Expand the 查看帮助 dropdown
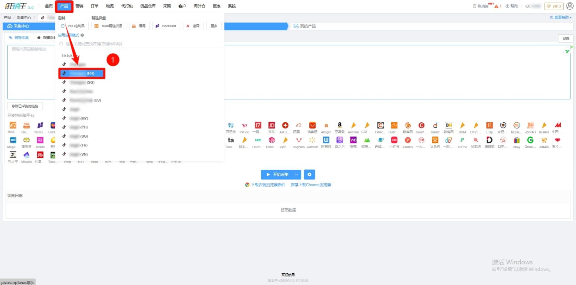This screenshot has width=576, height=285. tap(561, 17)
